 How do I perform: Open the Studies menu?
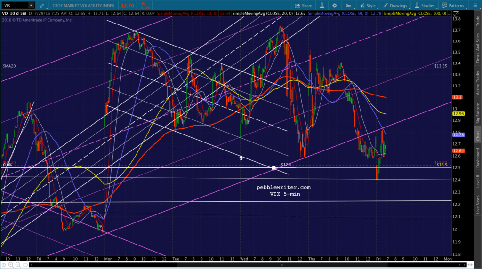(x=425, y=6)
